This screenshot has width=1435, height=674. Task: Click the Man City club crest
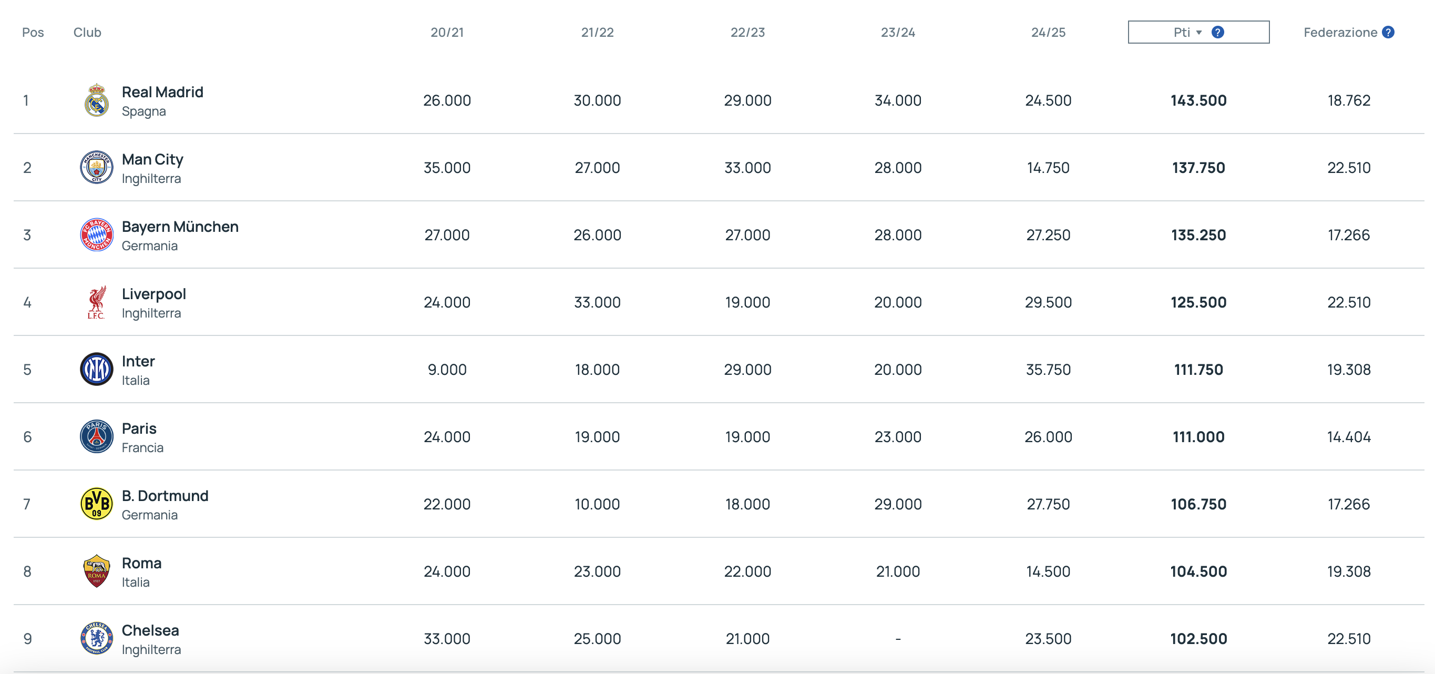click(96, 167)
